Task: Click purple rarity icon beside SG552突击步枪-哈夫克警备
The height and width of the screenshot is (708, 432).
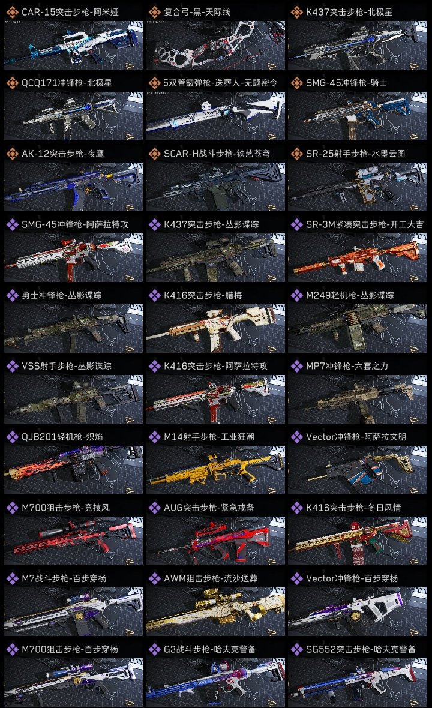Action: (x=296, y=649)
